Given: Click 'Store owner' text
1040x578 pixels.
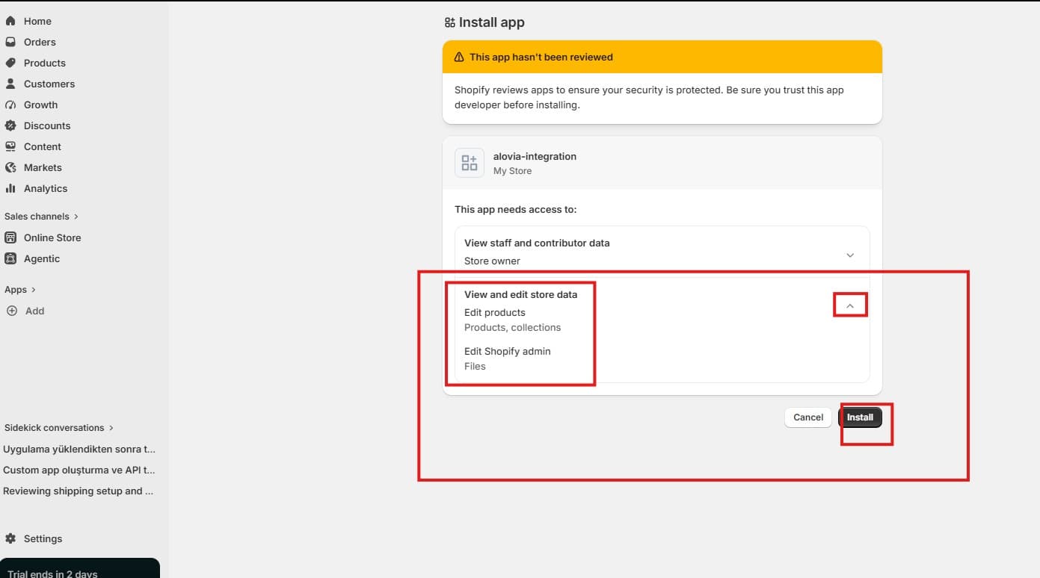Looking at the screenshot, I should (x=492, y=261).
